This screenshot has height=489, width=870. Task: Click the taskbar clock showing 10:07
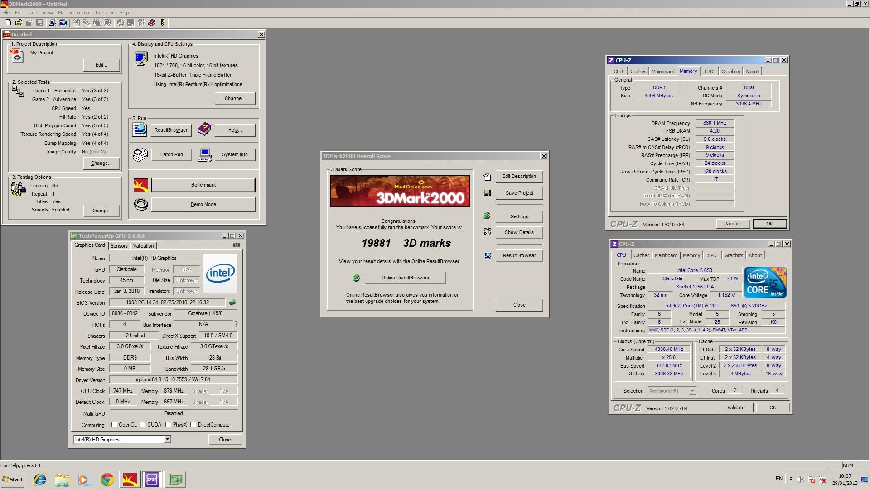point(845,479)
